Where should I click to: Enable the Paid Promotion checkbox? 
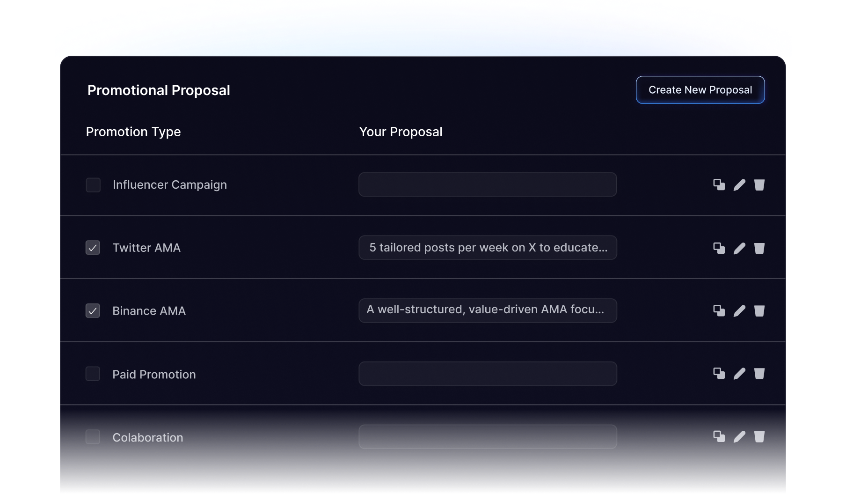[x=93, y=374]
